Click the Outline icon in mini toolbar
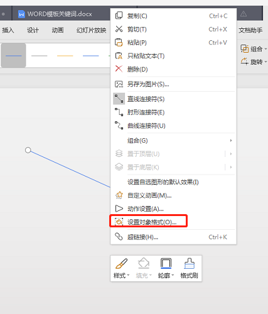This screenshot has height=314, width=268. click(x=166, y=263)
